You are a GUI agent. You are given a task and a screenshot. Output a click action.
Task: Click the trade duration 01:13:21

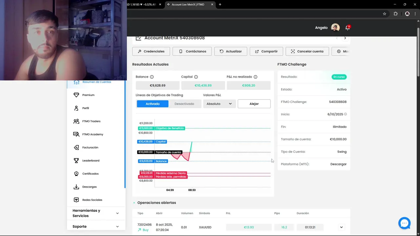click(x=310, y=227)
